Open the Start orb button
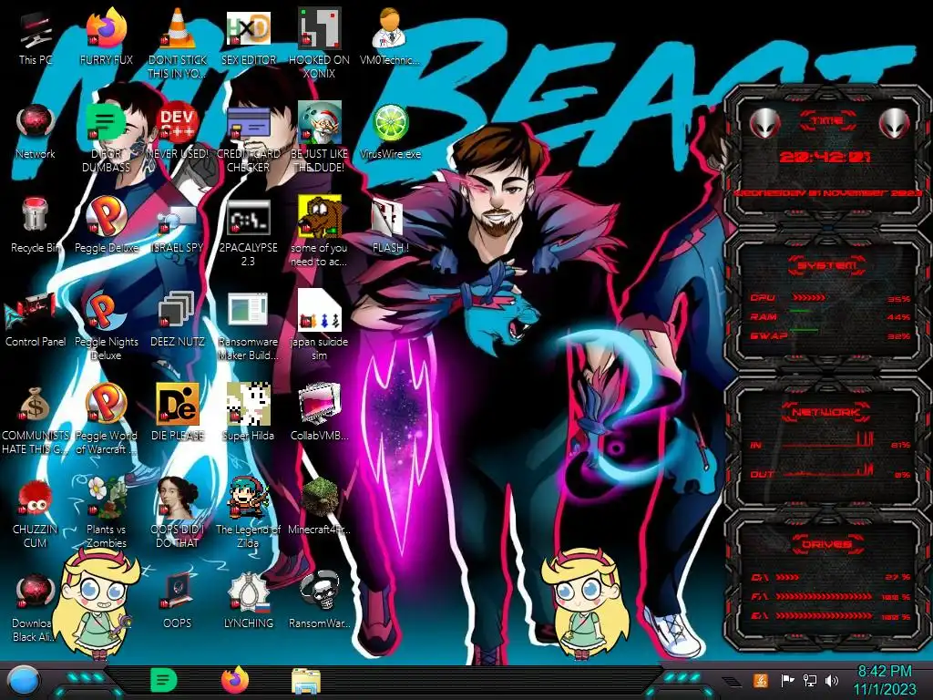 24,681
